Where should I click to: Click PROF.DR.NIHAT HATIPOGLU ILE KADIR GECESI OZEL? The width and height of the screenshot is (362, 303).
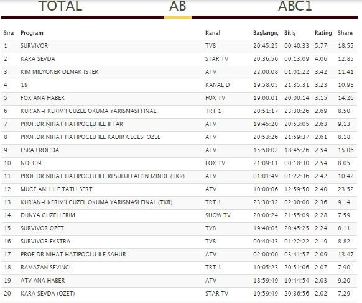pos(90,137)
